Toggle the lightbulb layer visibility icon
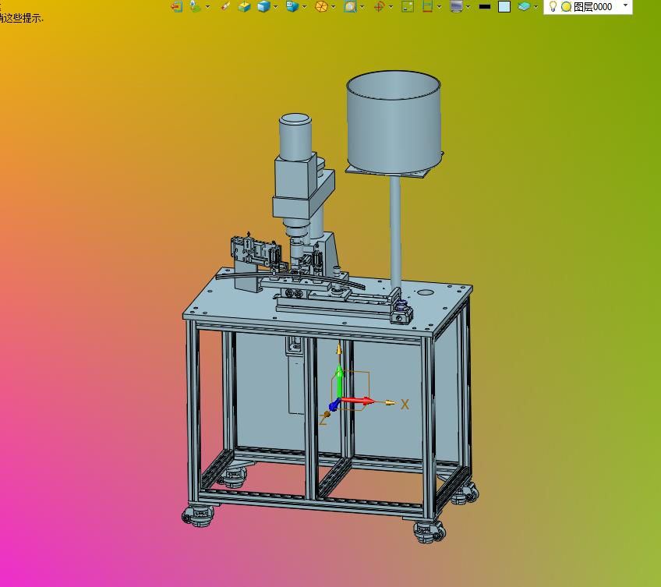 pyautogui.click(x=553, y=6)
